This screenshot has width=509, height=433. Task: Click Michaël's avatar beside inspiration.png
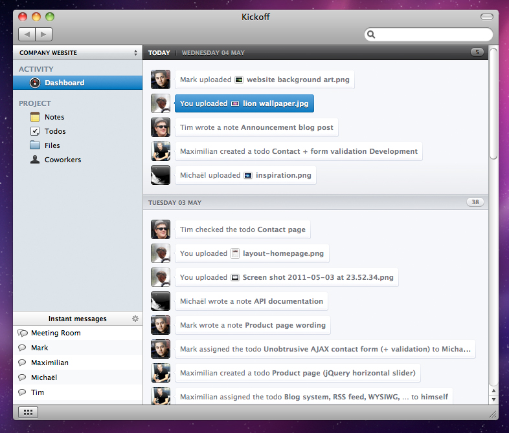click(x=161, y=175)
